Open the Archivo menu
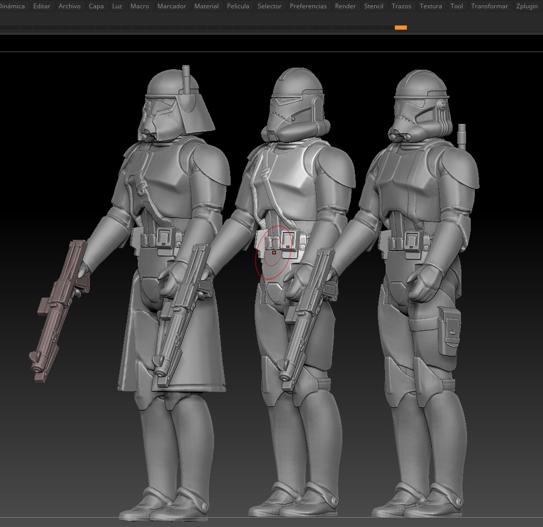Viewport: 543px width, 527px height. (70, 6)
